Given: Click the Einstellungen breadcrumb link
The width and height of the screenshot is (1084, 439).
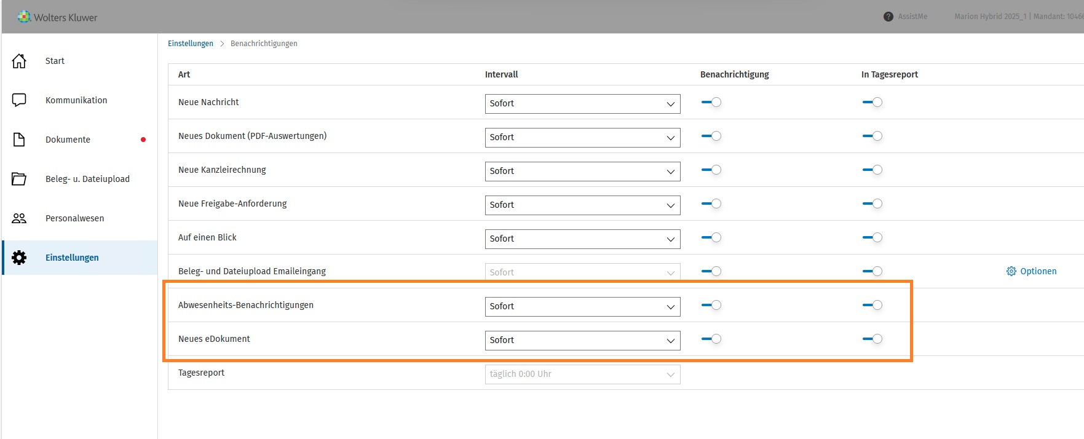Looking at the screenshot, I should (191, 44).
